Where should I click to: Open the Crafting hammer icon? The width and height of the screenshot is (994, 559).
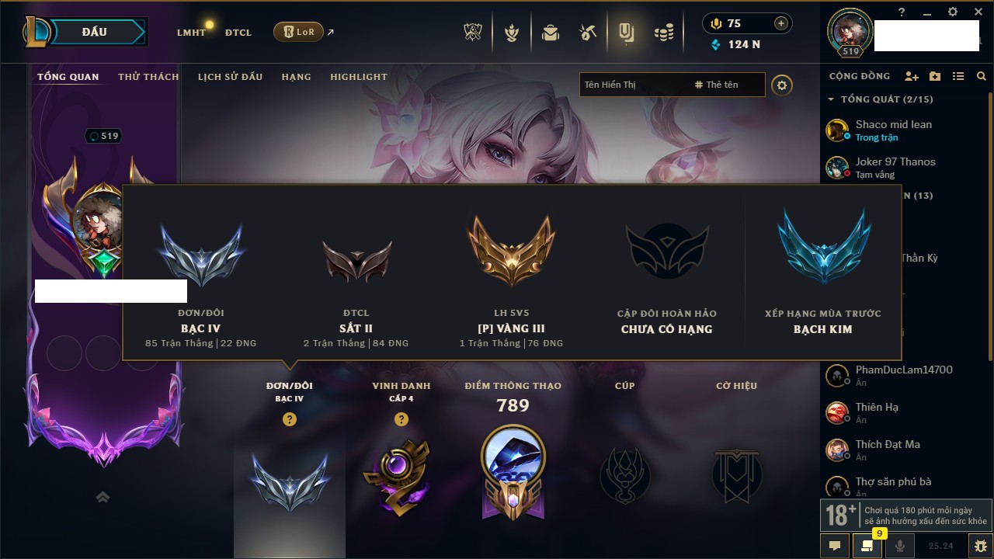coord(588,33)
